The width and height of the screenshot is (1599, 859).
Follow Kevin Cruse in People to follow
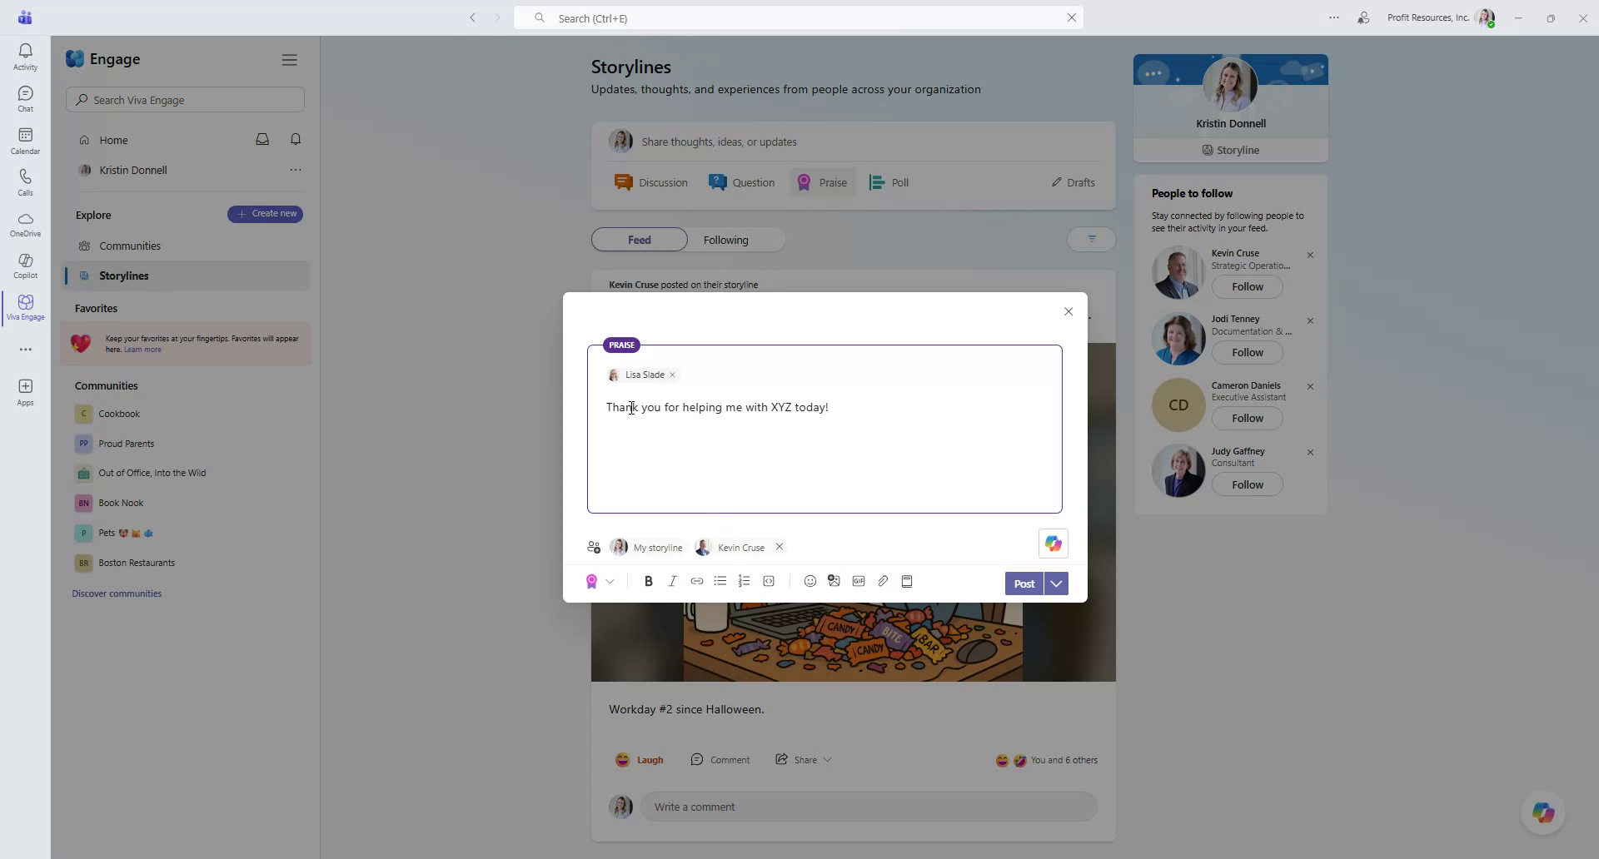(1247, 286)
